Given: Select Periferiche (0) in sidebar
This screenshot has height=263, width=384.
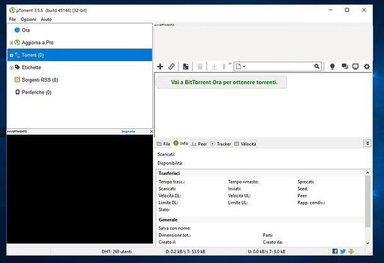Looking at the screenshot, I should coord(79,92).
